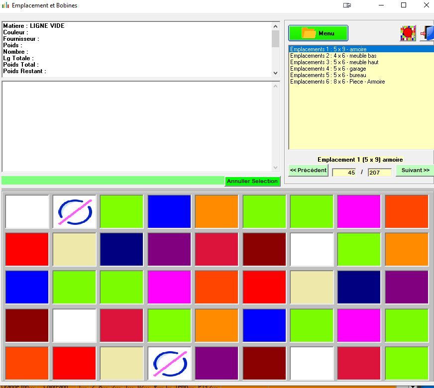
Task: Click the light green progress bar
Action: [x=113, y=181]
